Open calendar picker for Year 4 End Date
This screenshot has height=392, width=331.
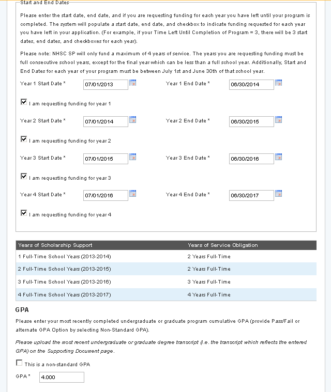click(x=279, y=194)
